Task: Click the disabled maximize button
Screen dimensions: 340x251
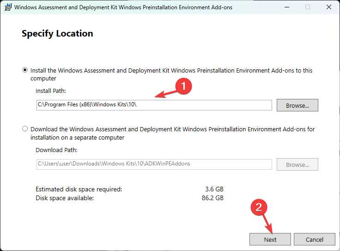Action: point(308,7)
